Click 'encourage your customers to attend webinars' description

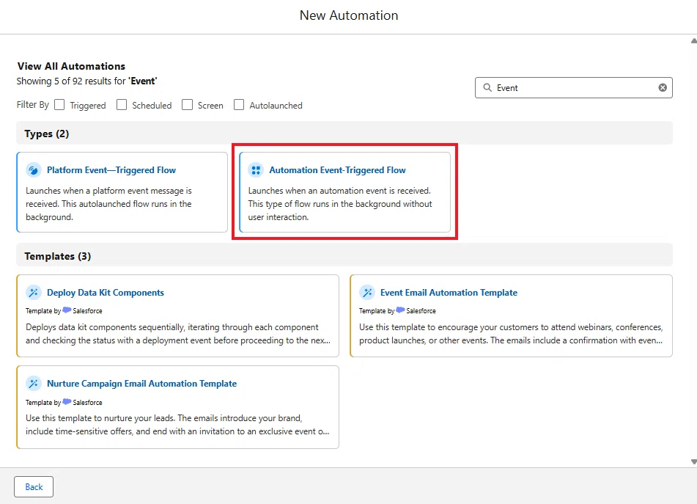[x=511, y=334]
